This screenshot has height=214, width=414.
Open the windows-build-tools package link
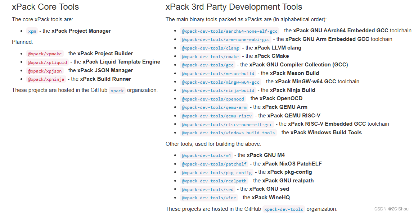coord(228,133)
